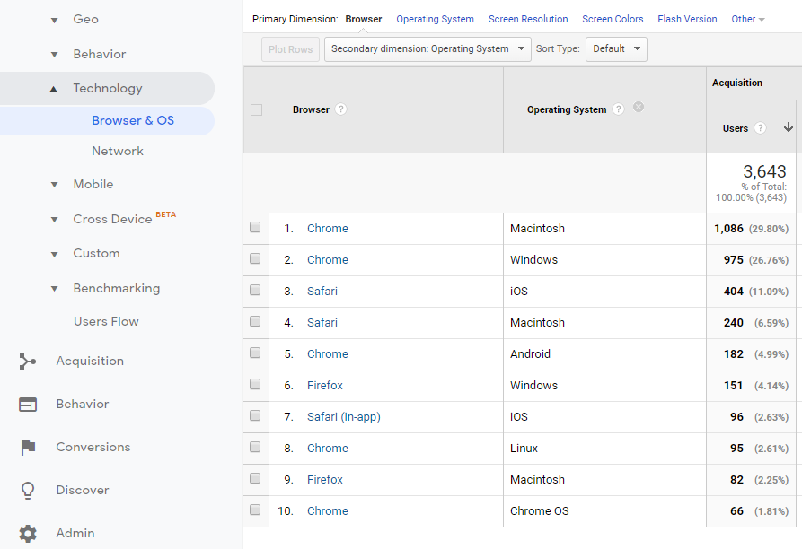Viewport: 802px width, 549px height.
Task: Click the Behavior report icon in sidebar
Action: coord(28,405)
